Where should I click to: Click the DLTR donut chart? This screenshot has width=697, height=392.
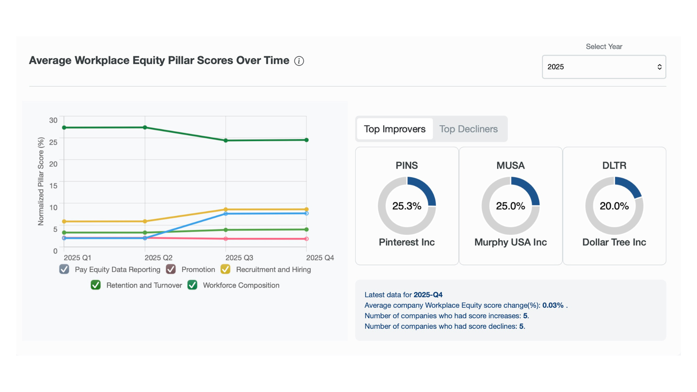point(614,206)
